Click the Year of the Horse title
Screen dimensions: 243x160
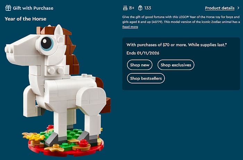click(x=26, y=19)
